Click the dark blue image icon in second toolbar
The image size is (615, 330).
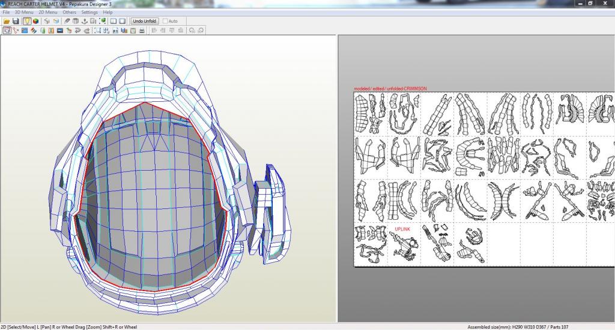point(60,31)
